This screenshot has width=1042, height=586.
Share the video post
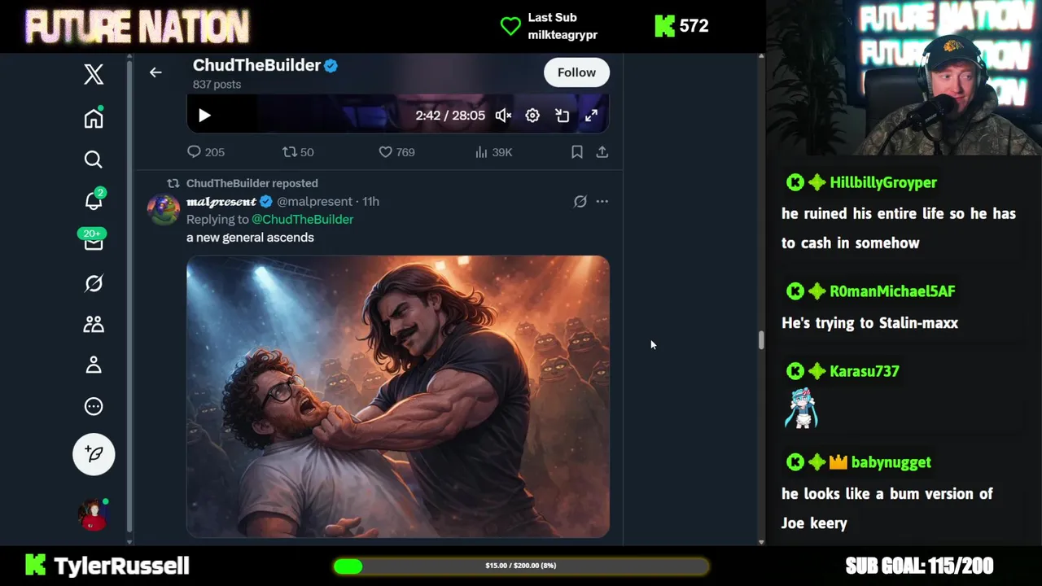602,152
